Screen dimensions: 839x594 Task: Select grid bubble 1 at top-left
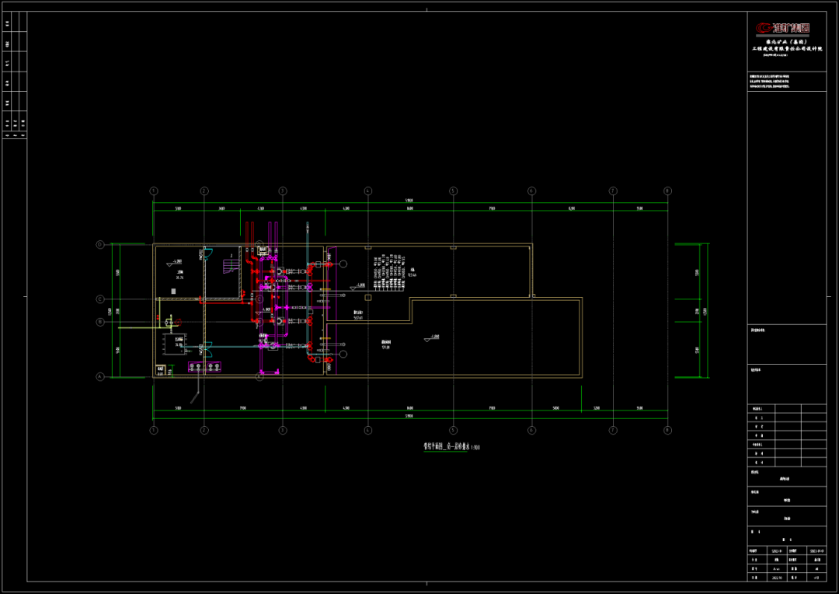point(154,190)
